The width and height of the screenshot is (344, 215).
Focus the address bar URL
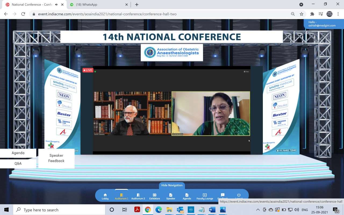pos(107,14)
